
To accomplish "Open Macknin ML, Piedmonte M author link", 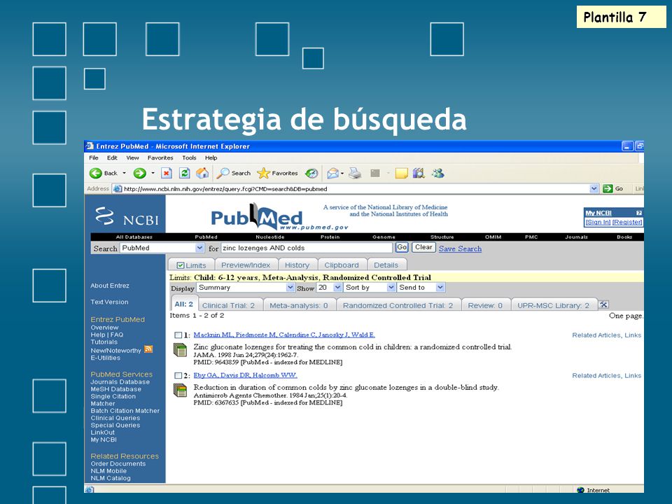I will [x=284, y=335].
